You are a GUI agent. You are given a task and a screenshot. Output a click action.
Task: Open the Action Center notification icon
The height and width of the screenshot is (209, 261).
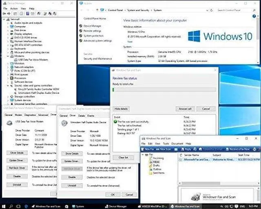coord(237,207)
